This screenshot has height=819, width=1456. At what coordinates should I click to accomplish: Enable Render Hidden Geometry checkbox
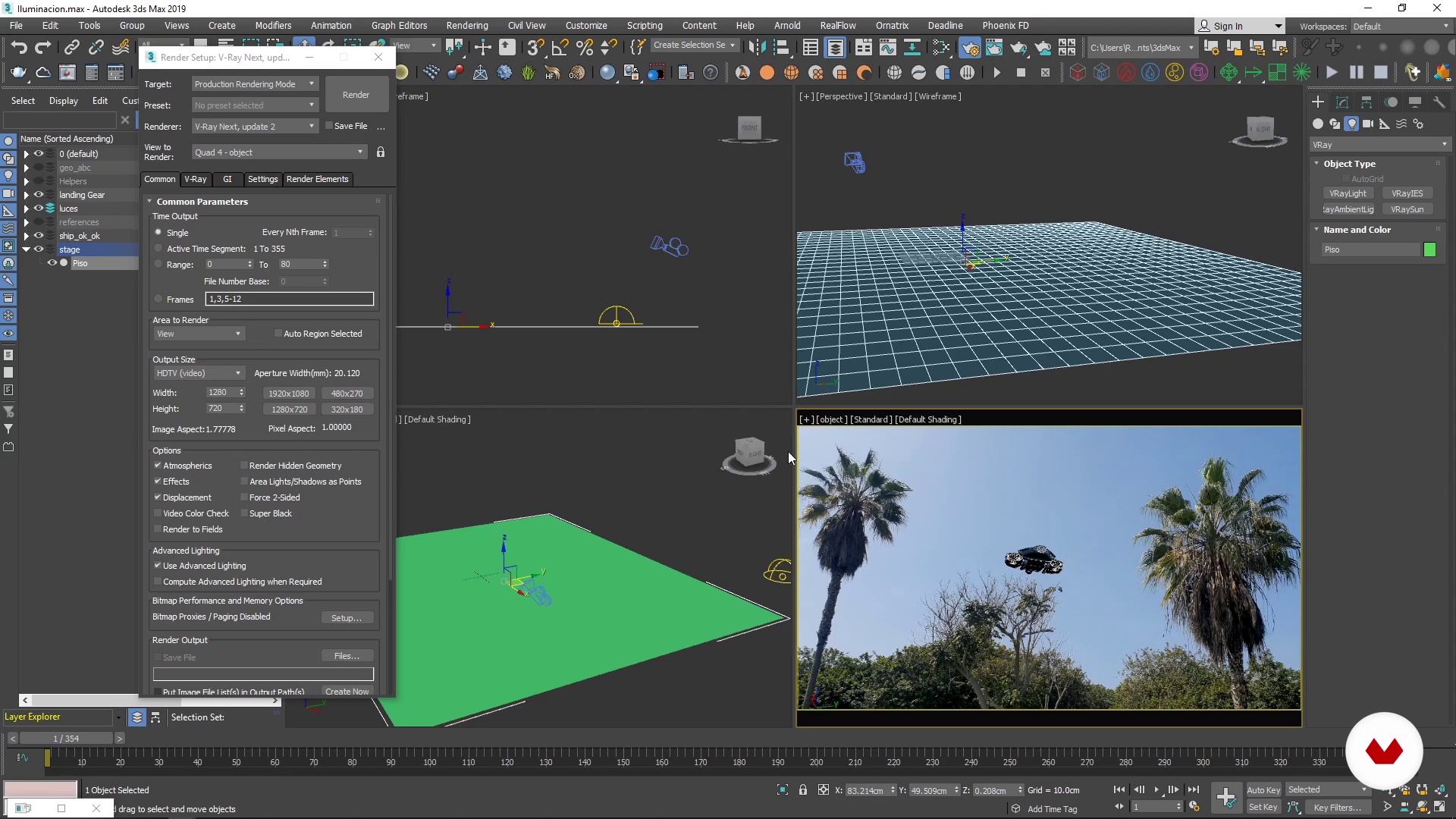(x=244, y=466)
